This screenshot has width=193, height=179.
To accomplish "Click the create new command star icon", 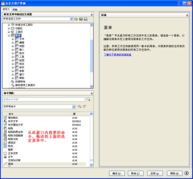I will tap(84, 107).
